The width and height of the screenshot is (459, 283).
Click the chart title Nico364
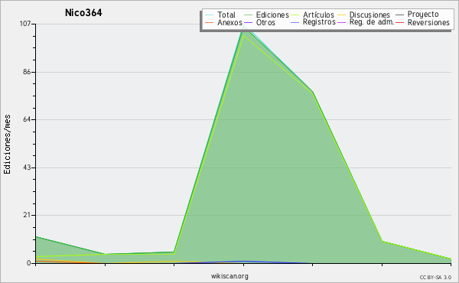point(83,13)
